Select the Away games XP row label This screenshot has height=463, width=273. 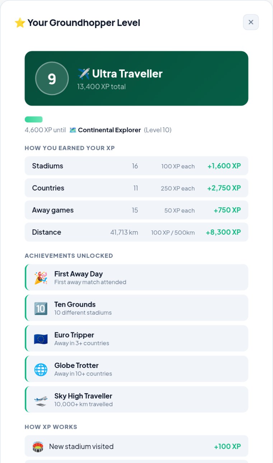[53, 210]
